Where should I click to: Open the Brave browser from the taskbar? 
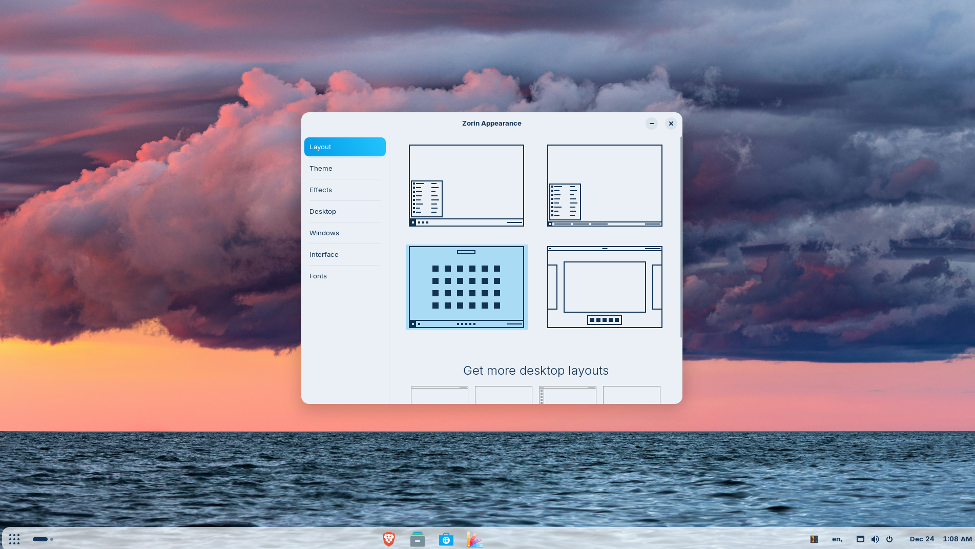[x=388, y=539]
